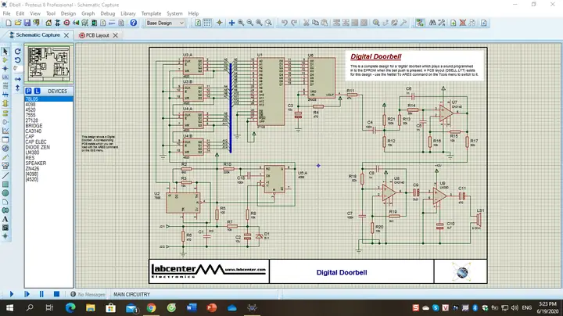The image size is (563, 316).
Task: Select the Buses Mode tool
Action: pos(5,95)
